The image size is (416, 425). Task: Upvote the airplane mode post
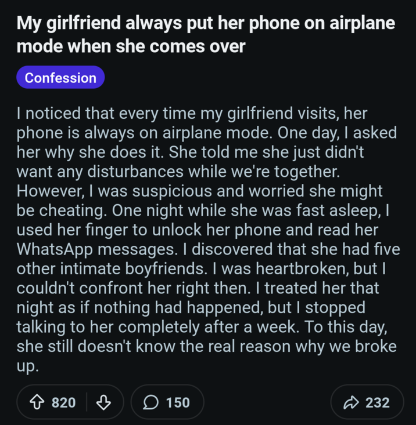38,402
